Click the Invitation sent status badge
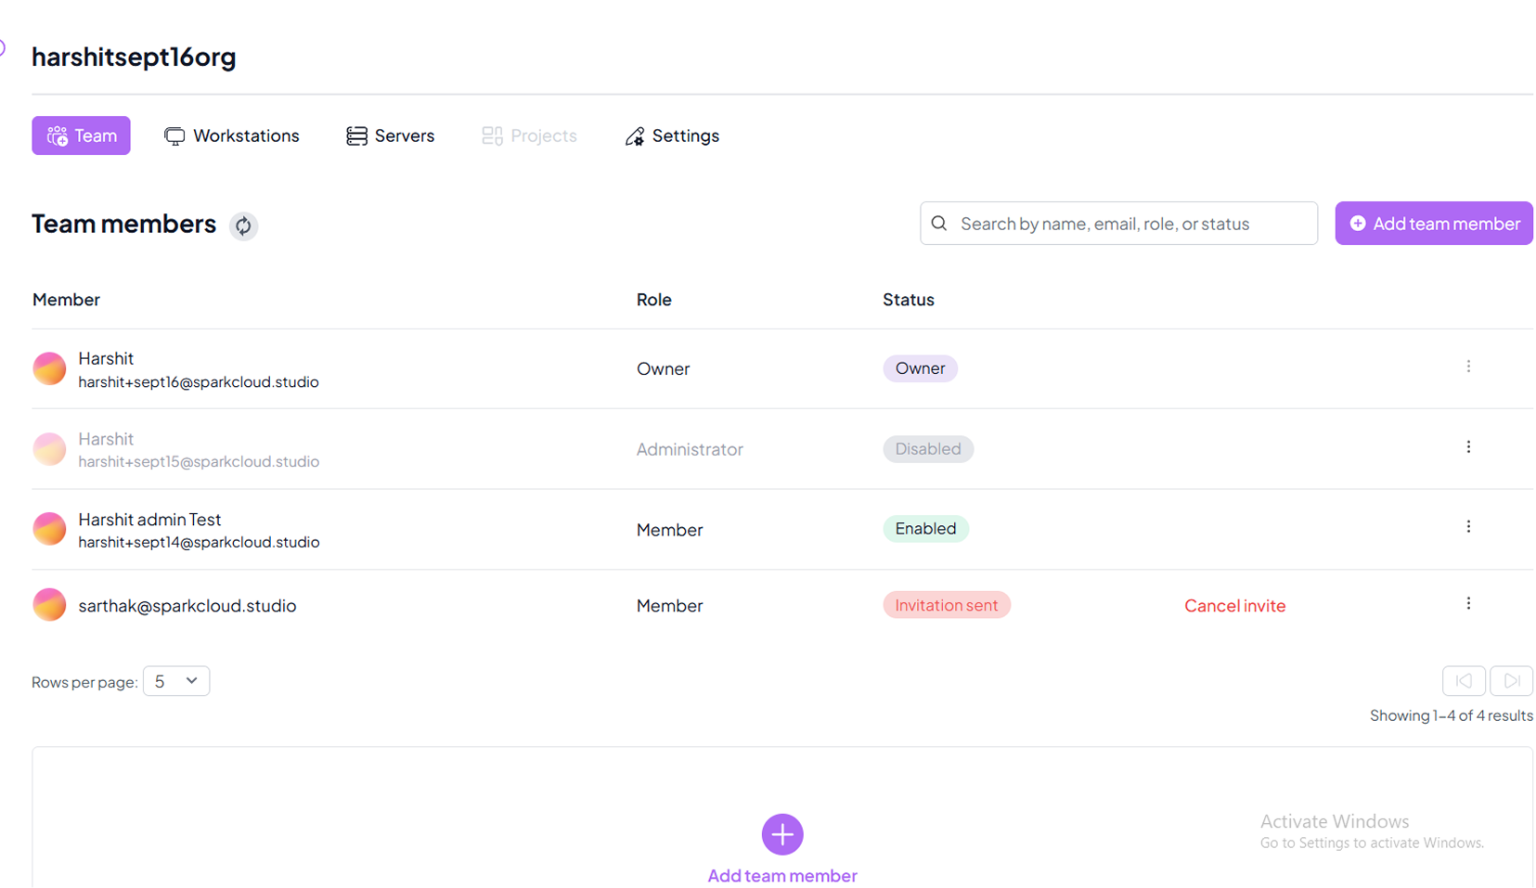1536x888 pixels. [946, 605]
